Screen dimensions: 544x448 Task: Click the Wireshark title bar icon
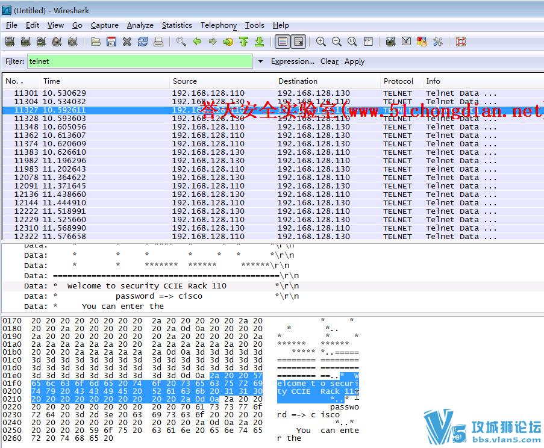7,10
